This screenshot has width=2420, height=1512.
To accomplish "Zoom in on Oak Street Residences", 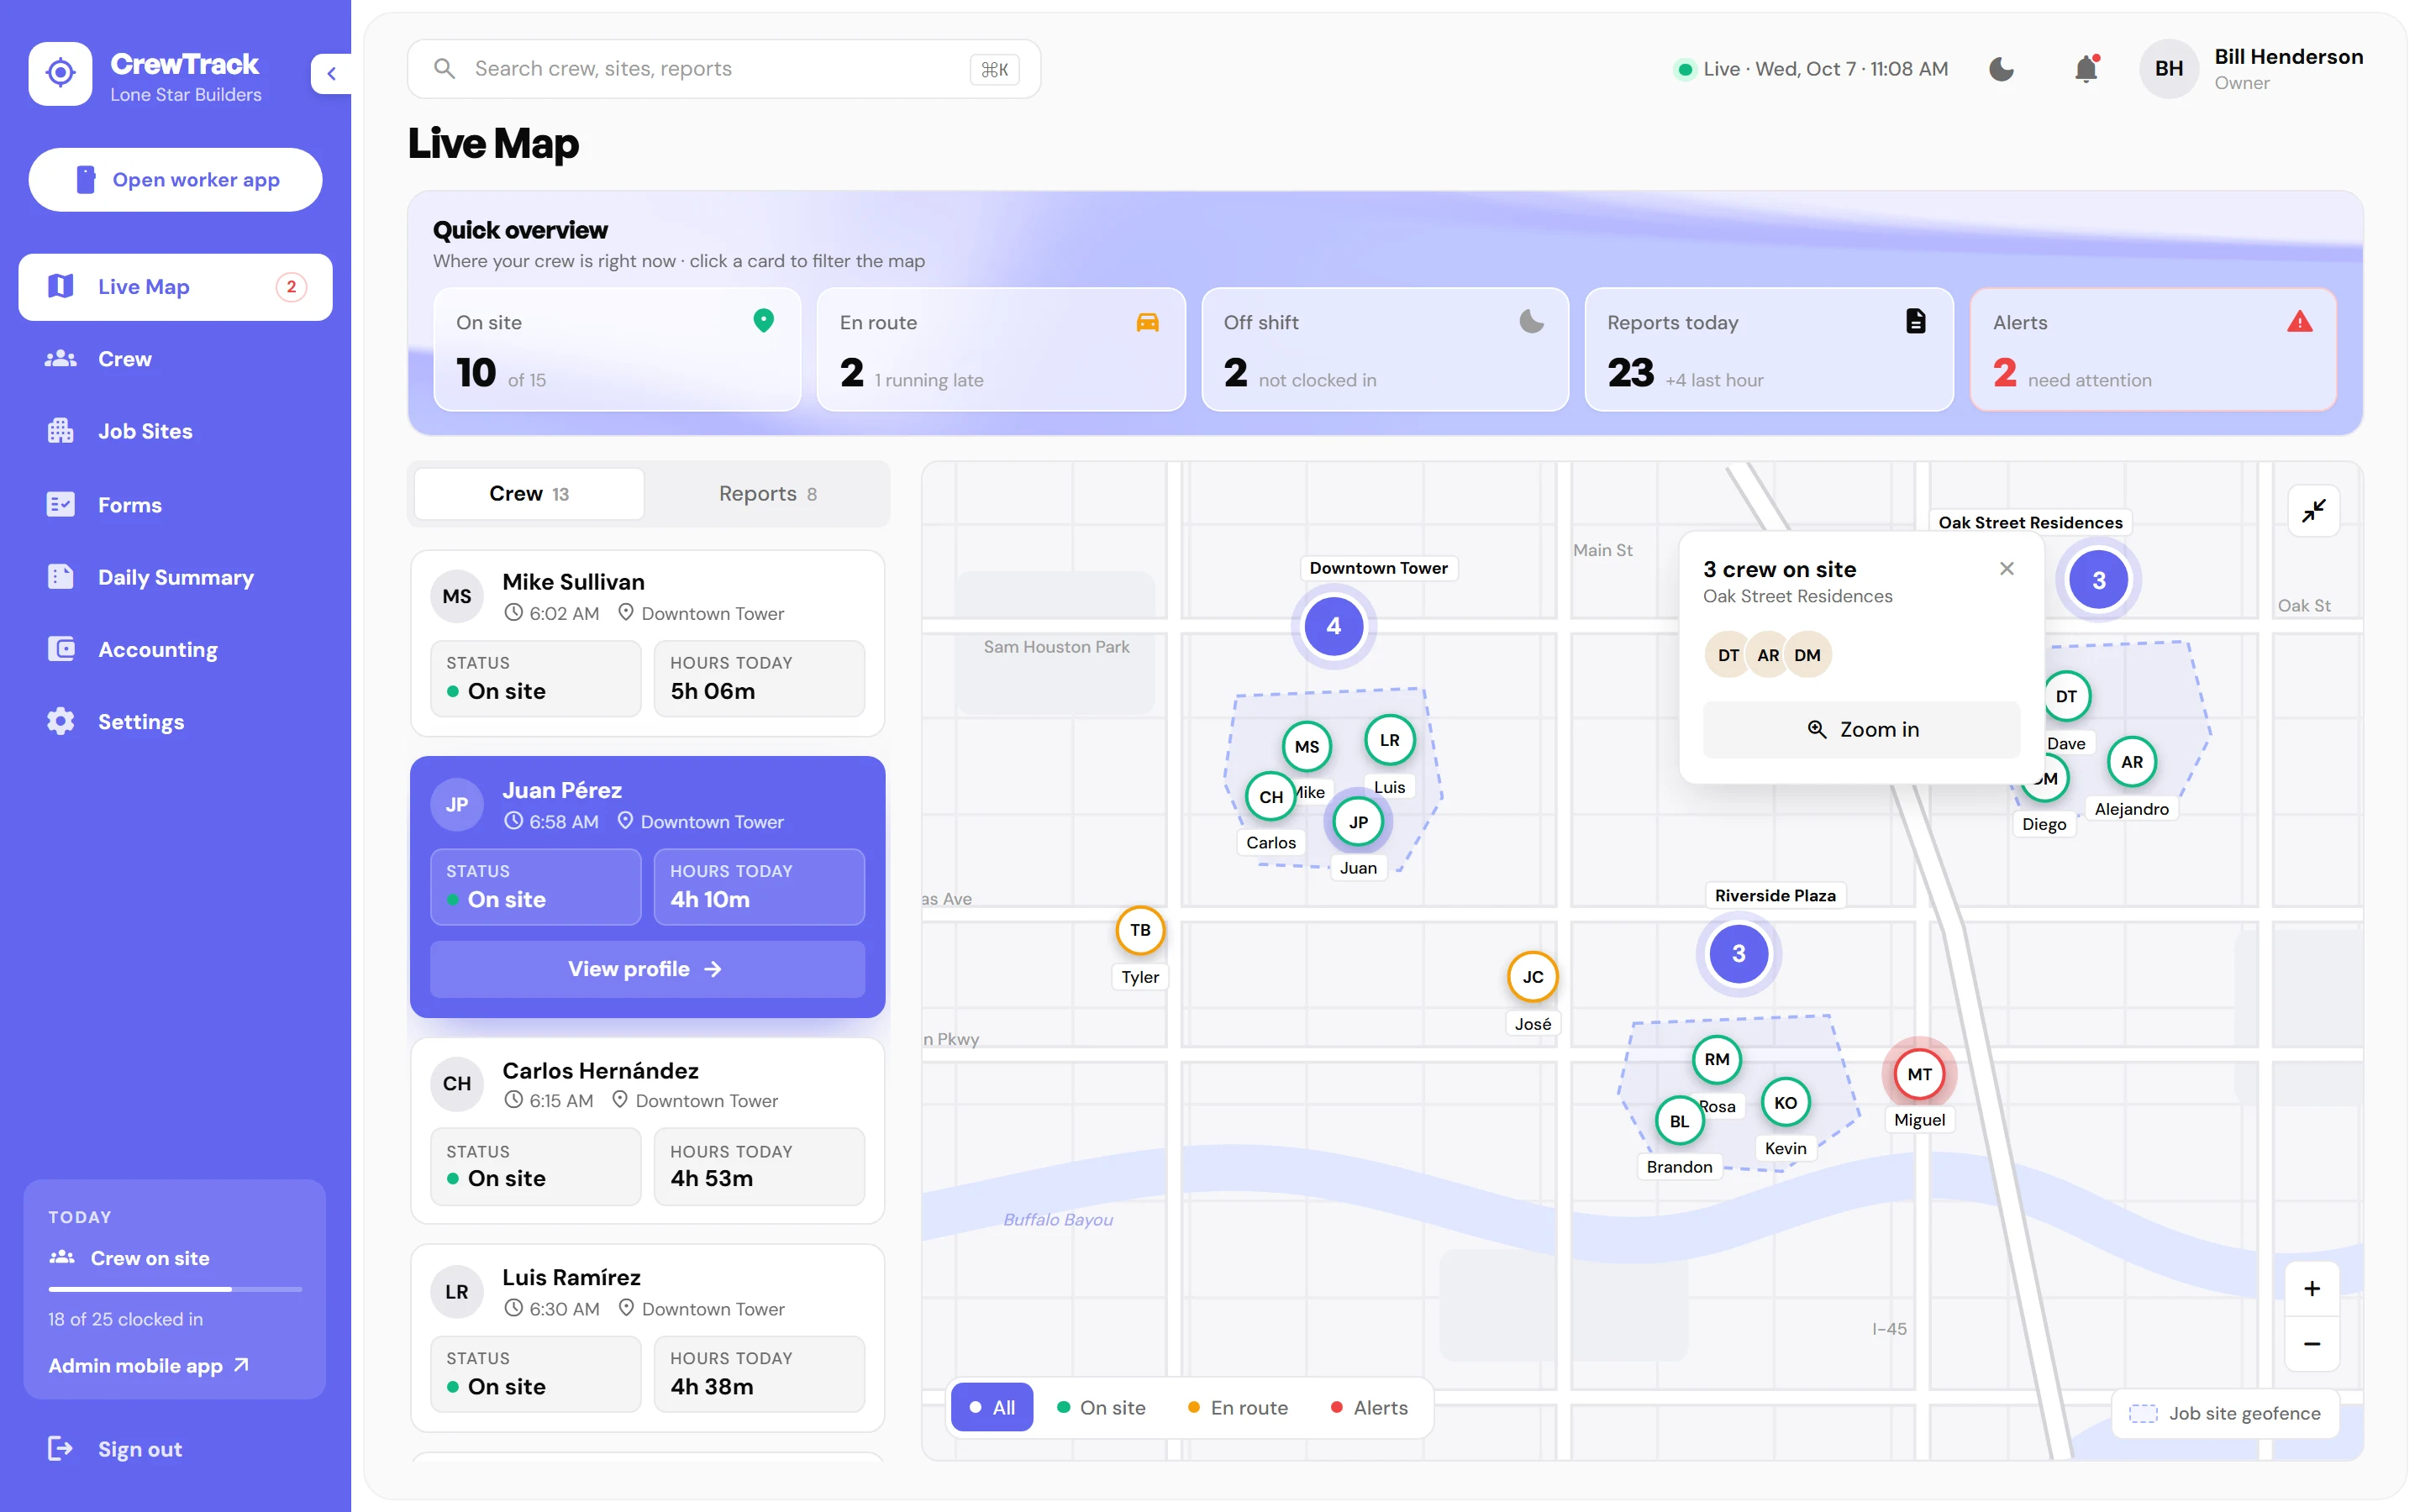I will coord(1862,730).
